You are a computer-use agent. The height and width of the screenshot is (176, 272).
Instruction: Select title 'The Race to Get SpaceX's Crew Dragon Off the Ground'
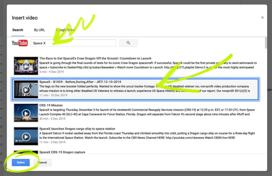95,58
